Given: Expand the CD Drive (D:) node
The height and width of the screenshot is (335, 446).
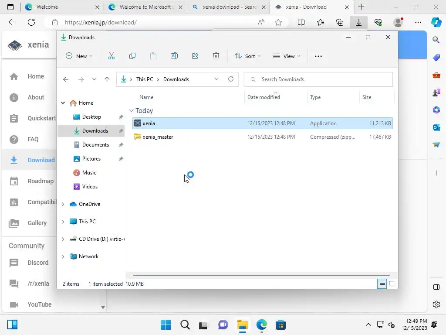Looking at the screenshot, I should click(63, 239).
